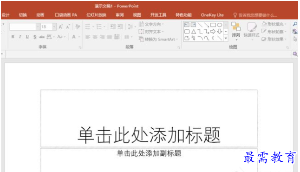300x172 pixels.
Task: Switch to the 动画 (Animations) tab
Action: coord(40,15)
